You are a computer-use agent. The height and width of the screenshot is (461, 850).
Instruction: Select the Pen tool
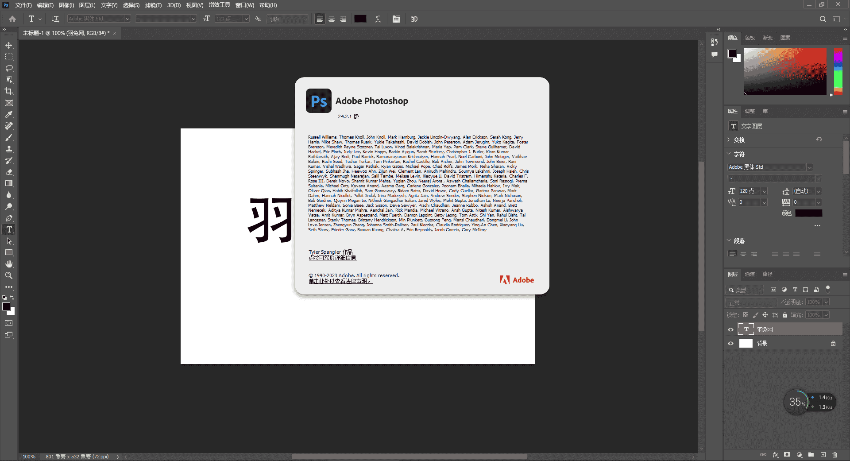click(9, 218)
